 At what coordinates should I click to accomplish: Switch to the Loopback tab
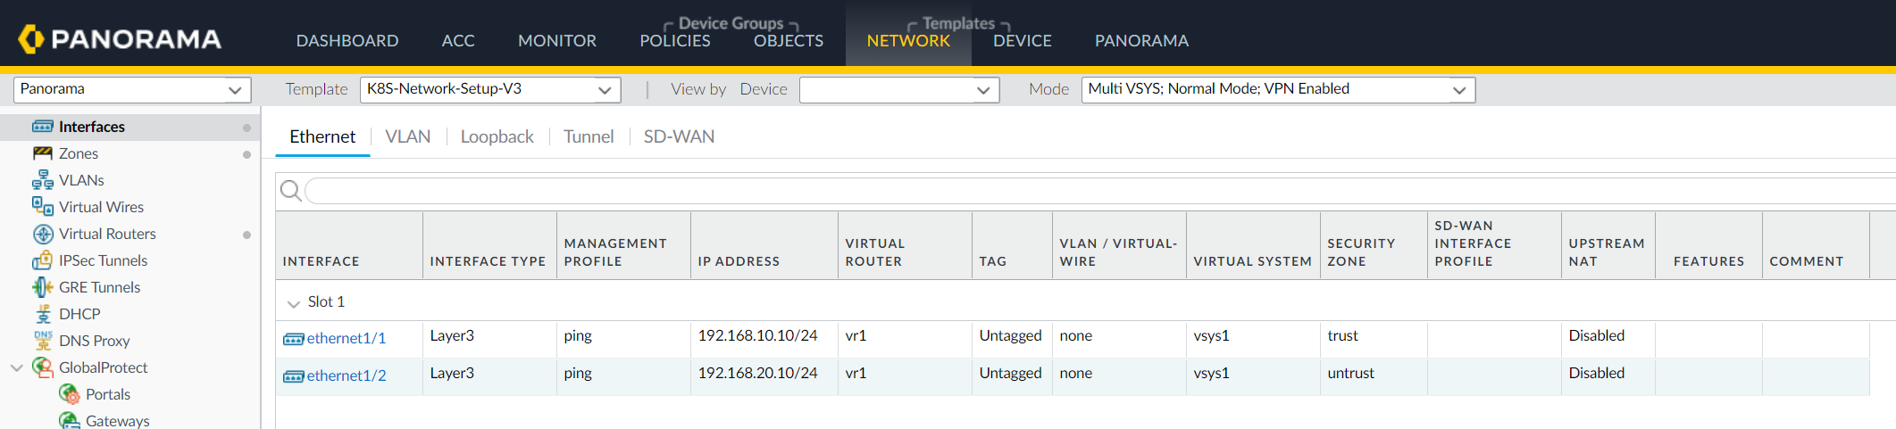tap(497, 136)
